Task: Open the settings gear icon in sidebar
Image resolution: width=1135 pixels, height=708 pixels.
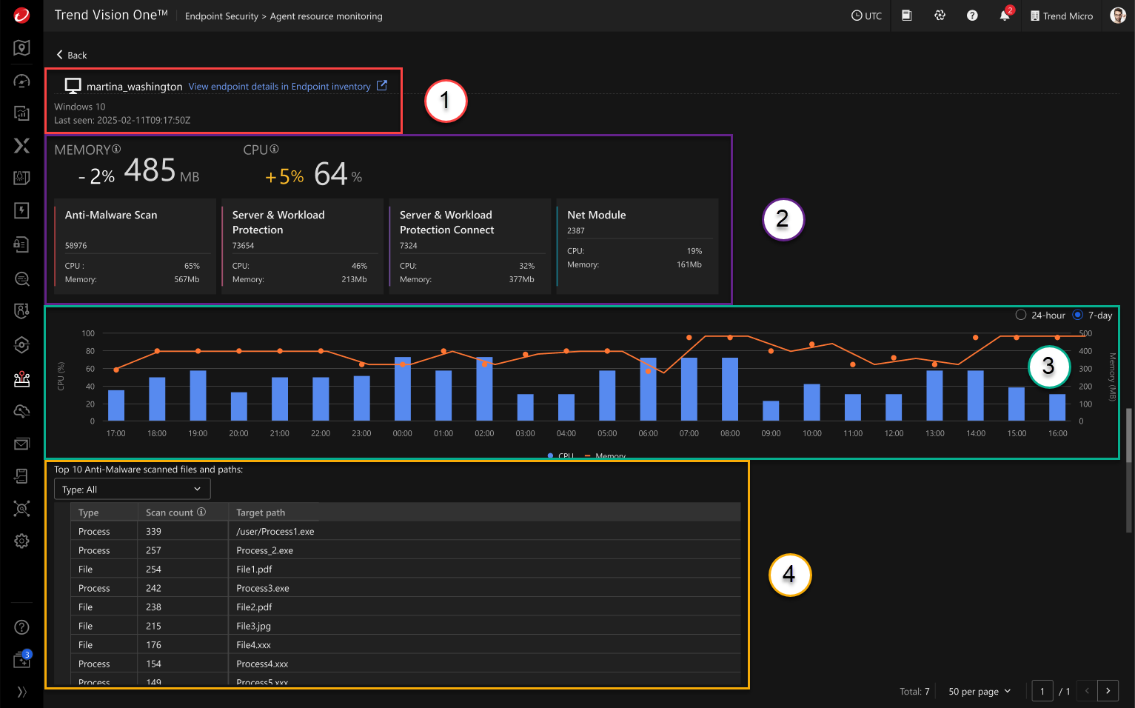Action: [21, 541]
